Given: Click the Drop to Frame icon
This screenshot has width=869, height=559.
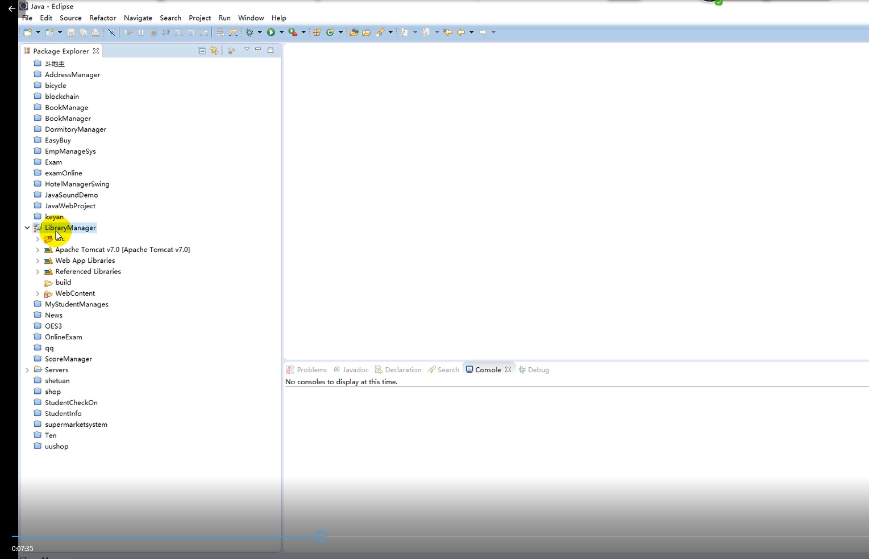Looking at the screenshot, I should 220,32.
